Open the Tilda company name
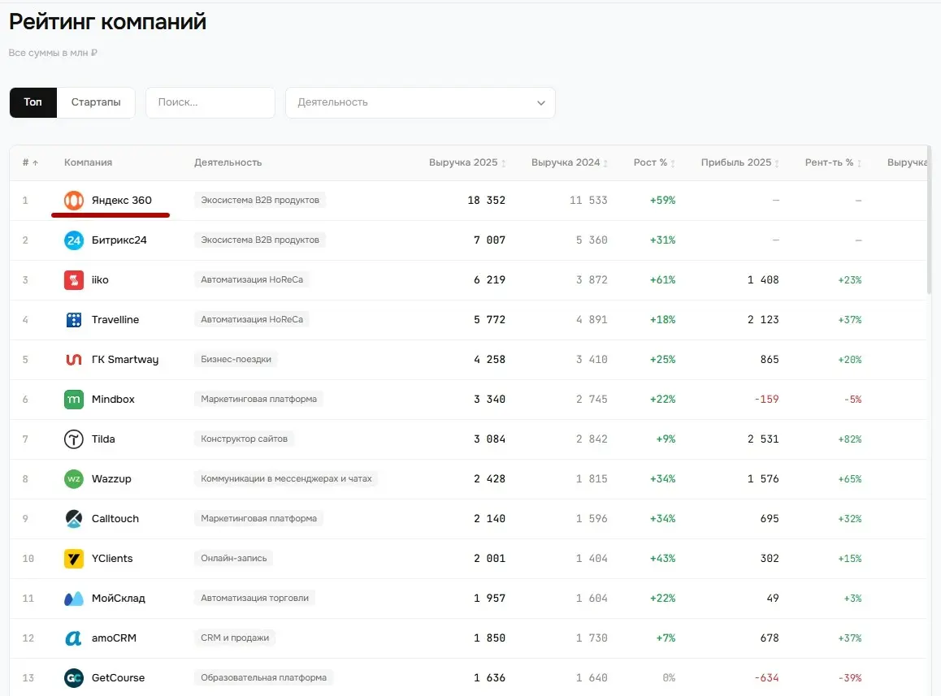The height and width of the screenshot is (696, 941). [103, 439]
